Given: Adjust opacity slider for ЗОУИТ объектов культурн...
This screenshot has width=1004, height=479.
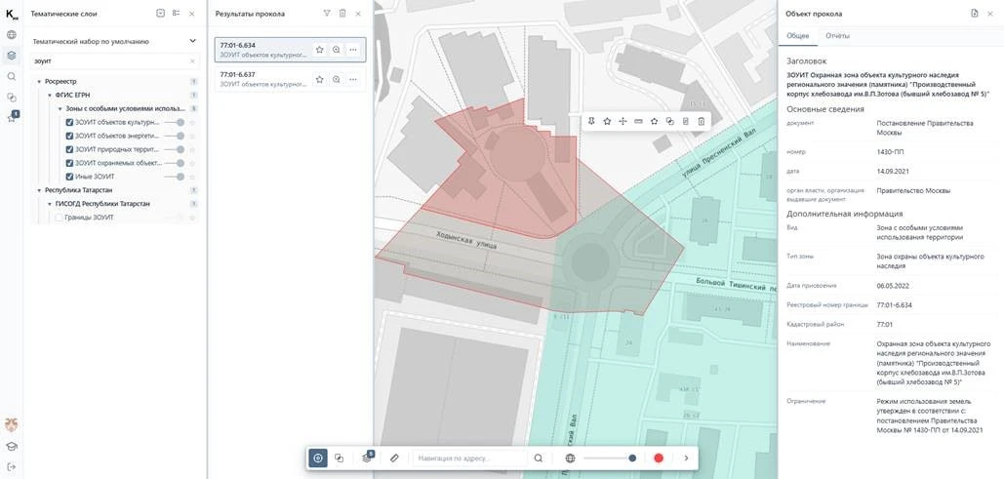Looking at the screenshot, I should tap(174, 122).
